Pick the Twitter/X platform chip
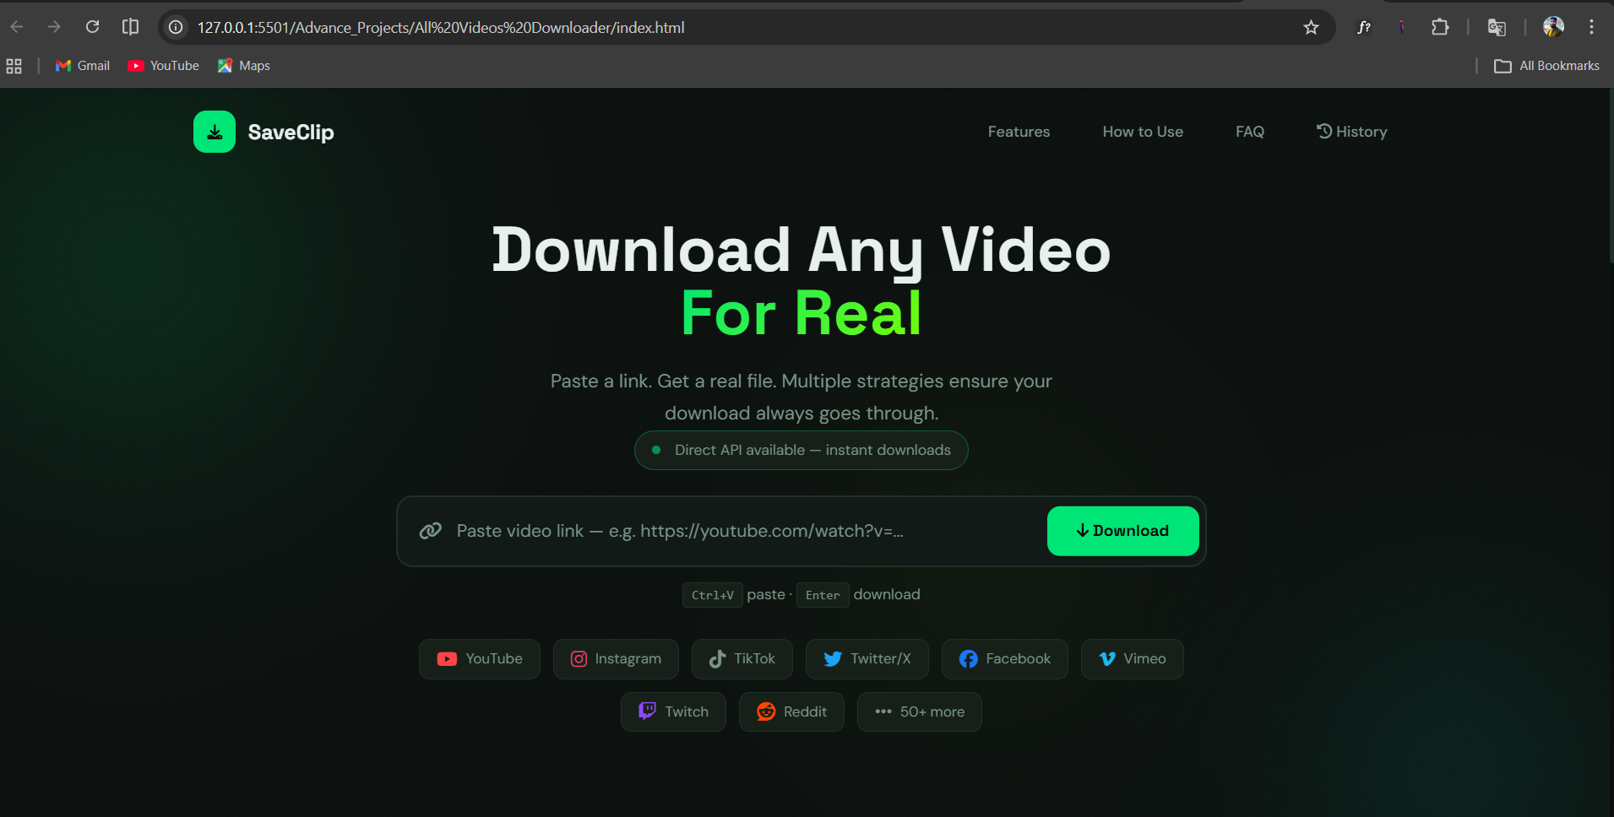Image resolution: width=1614 pixels, height=817 pixels. [867, 659]
